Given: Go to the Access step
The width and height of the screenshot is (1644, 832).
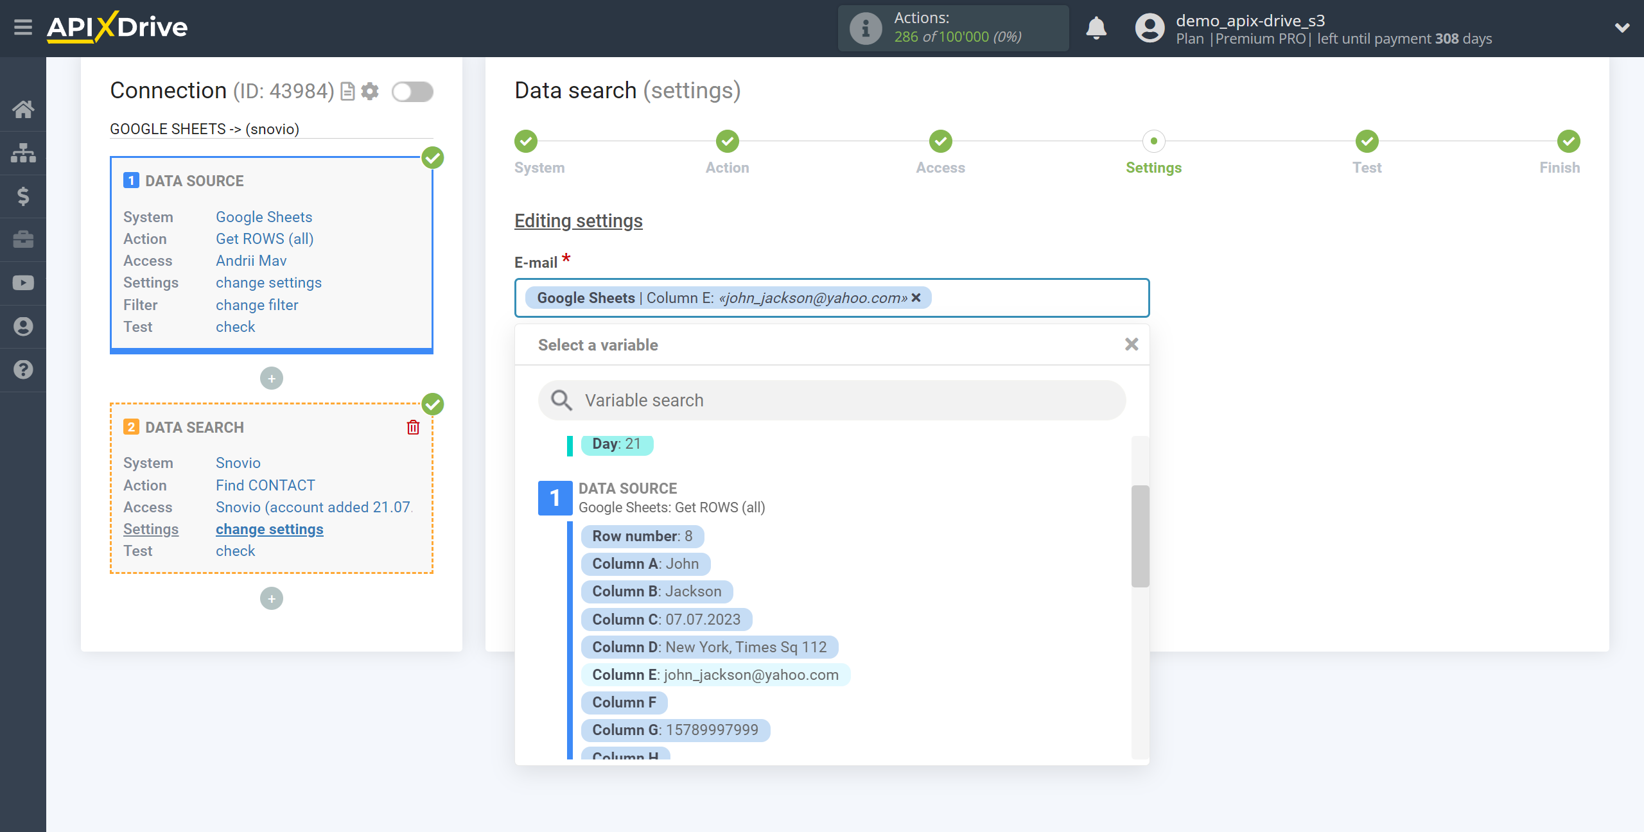Looking at the screenshot, I should click(x=941, y=141).
